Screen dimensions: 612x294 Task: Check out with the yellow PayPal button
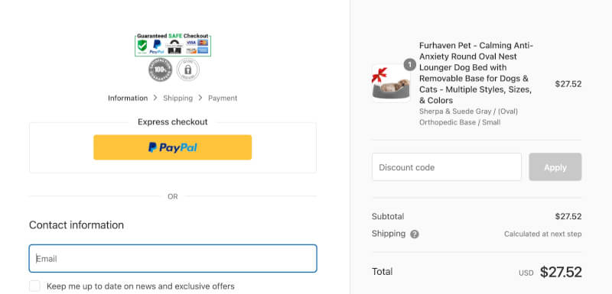click(x=173, y=147)
